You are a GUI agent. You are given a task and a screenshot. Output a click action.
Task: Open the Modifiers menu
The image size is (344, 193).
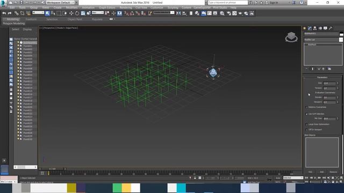point(71,8)
